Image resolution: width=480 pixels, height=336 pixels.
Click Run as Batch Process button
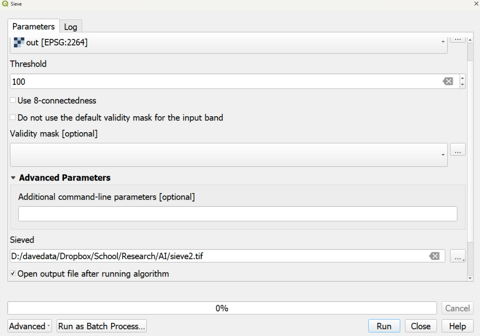[x=102, y=326]
